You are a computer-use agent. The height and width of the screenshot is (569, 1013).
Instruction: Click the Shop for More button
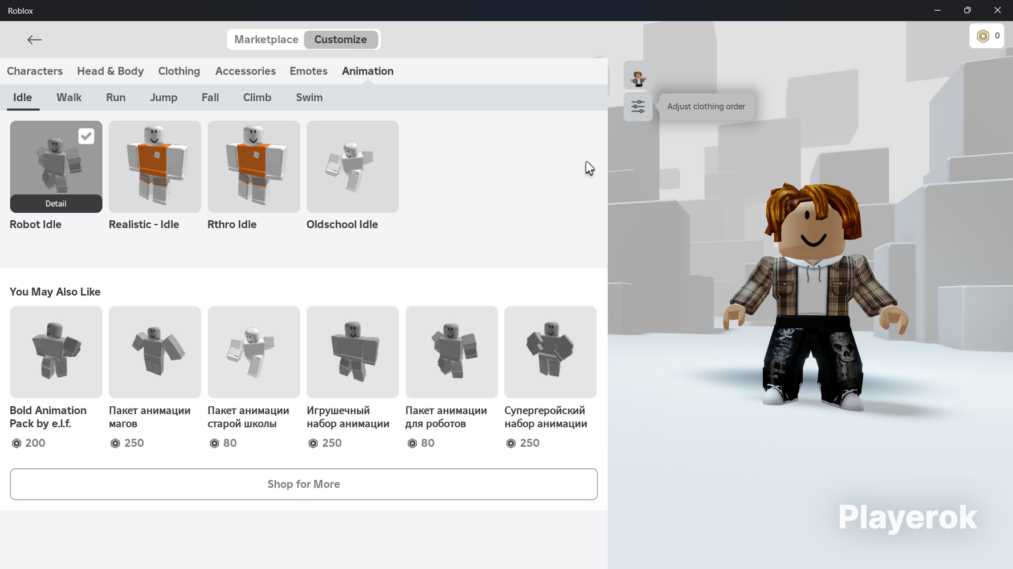pos(304,484)
